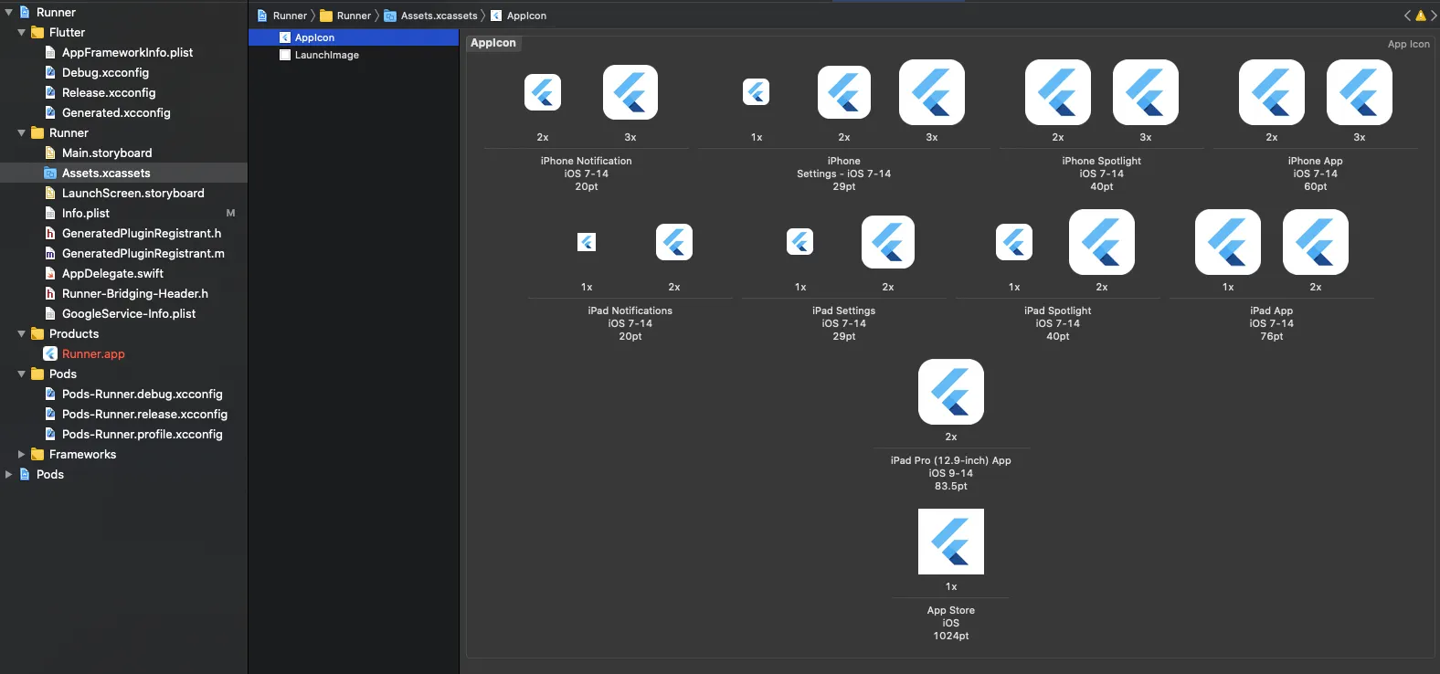Click the Frameworks folder icon
This screenshot has width=1440, height=674.
37,454
